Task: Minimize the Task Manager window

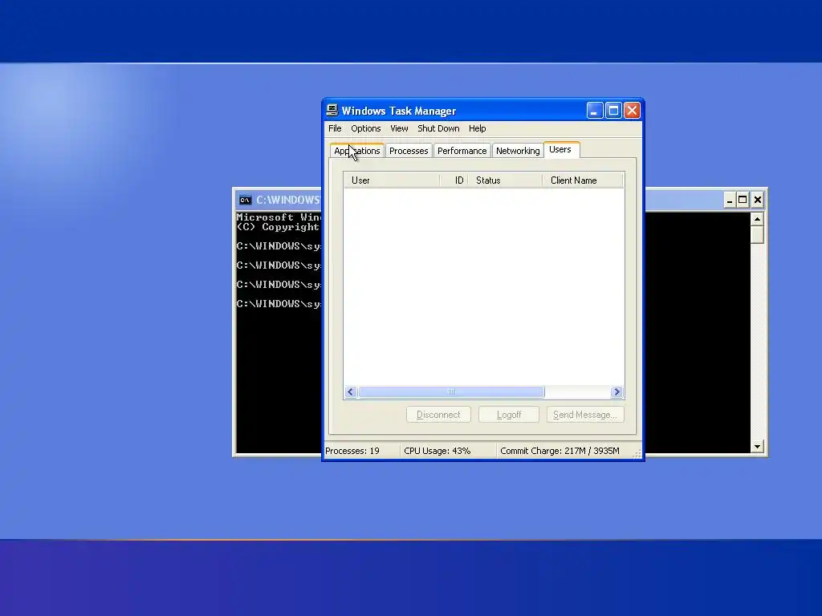Action: 595,111
